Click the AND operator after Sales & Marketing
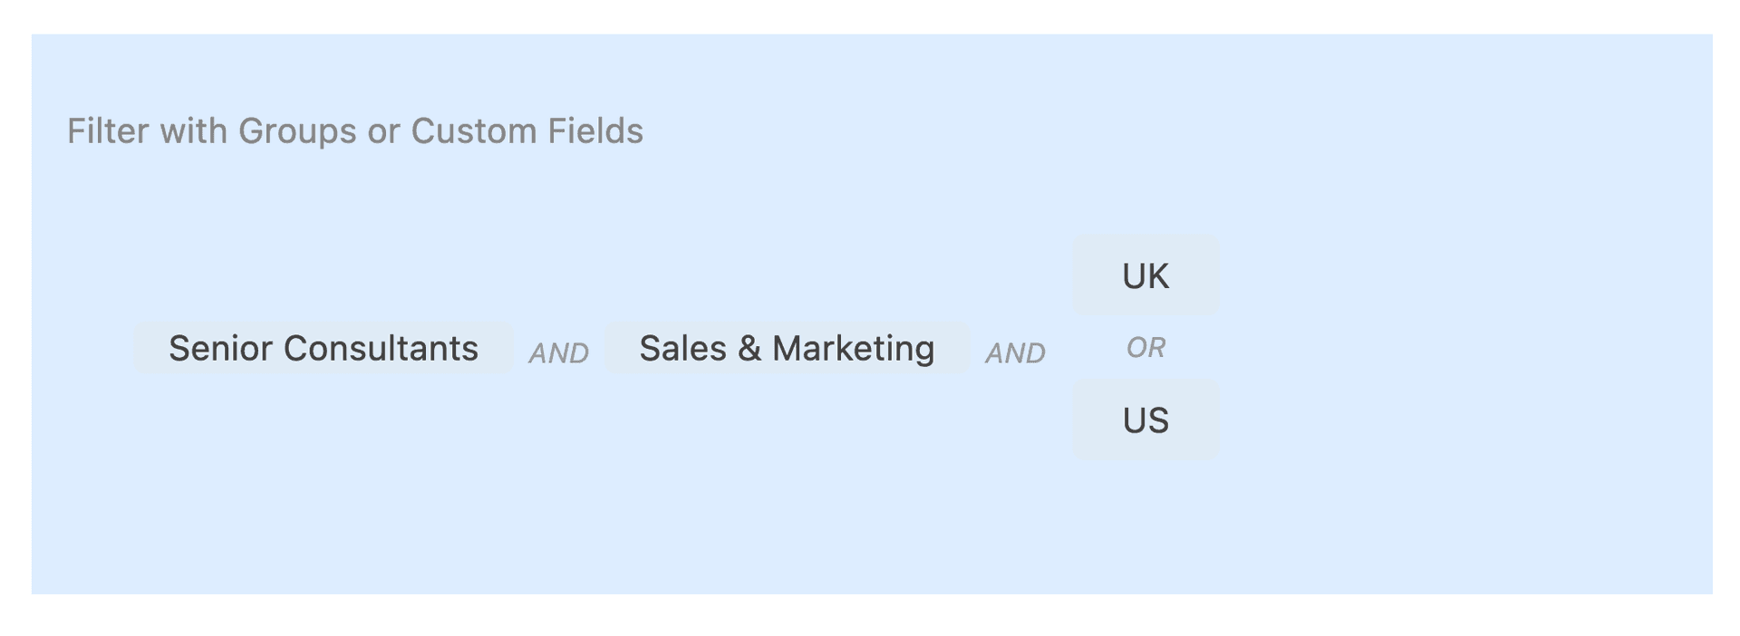 [1015, 352]
